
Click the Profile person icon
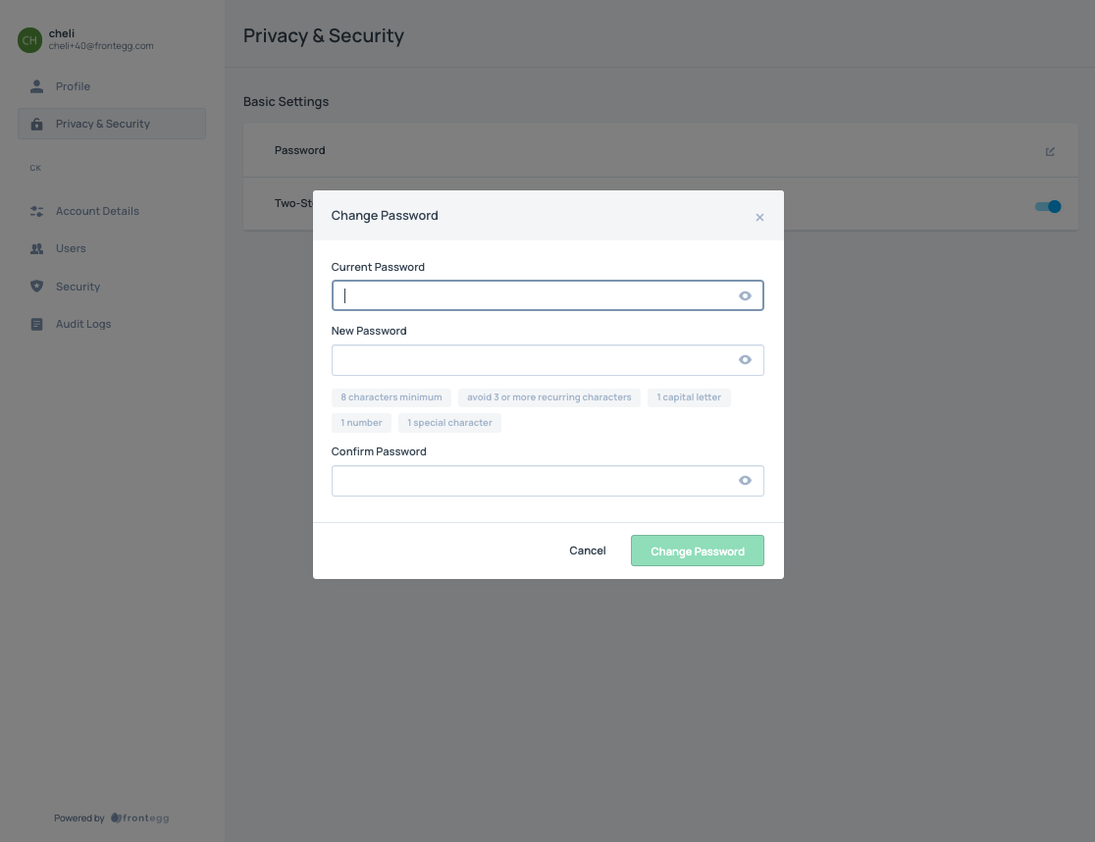pos(37,86)
